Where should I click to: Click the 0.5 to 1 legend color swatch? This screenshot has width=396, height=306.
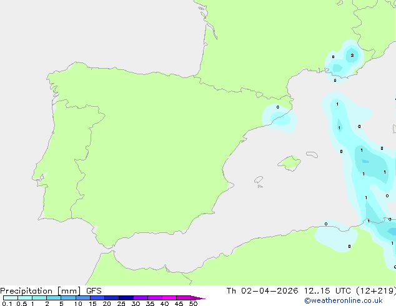pyautogui.click(x=25, y=298)
